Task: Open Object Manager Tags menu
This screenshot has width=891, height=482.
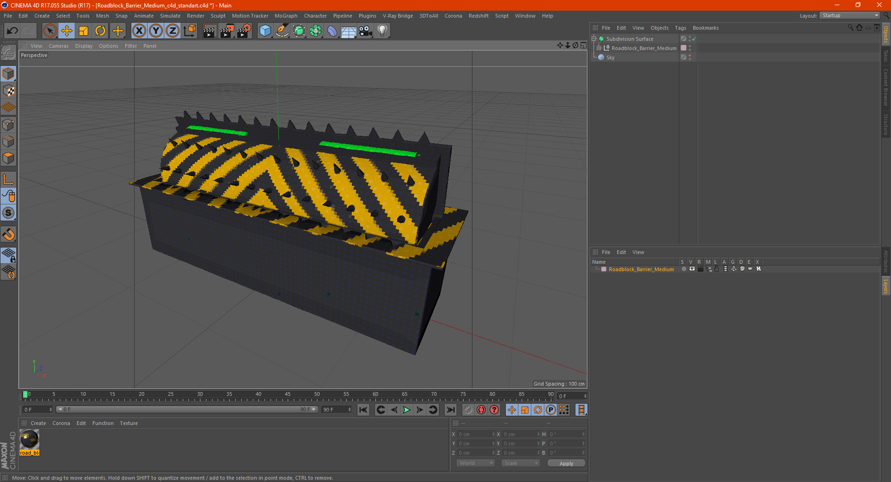Action: point(680,28)
